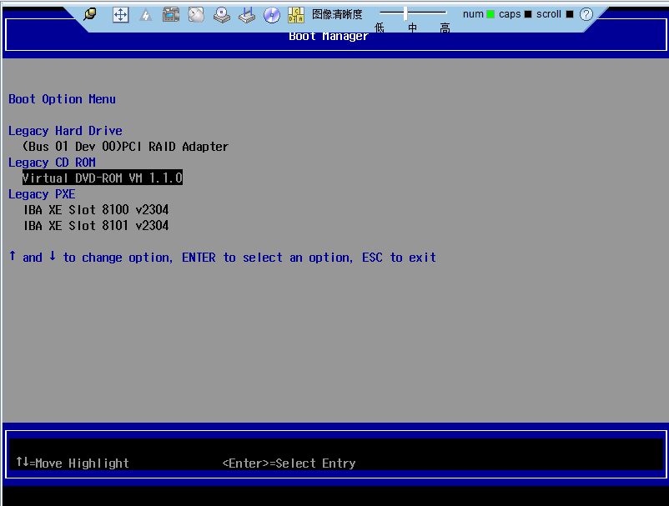Select the PCI RAID Adapter boot entry
The image size is (669, 506).
(125, 147)
